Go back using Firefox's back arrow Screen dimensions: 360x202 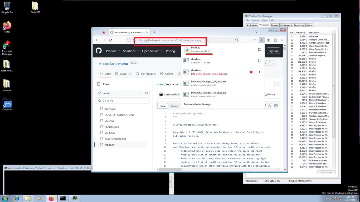(97, 40)
